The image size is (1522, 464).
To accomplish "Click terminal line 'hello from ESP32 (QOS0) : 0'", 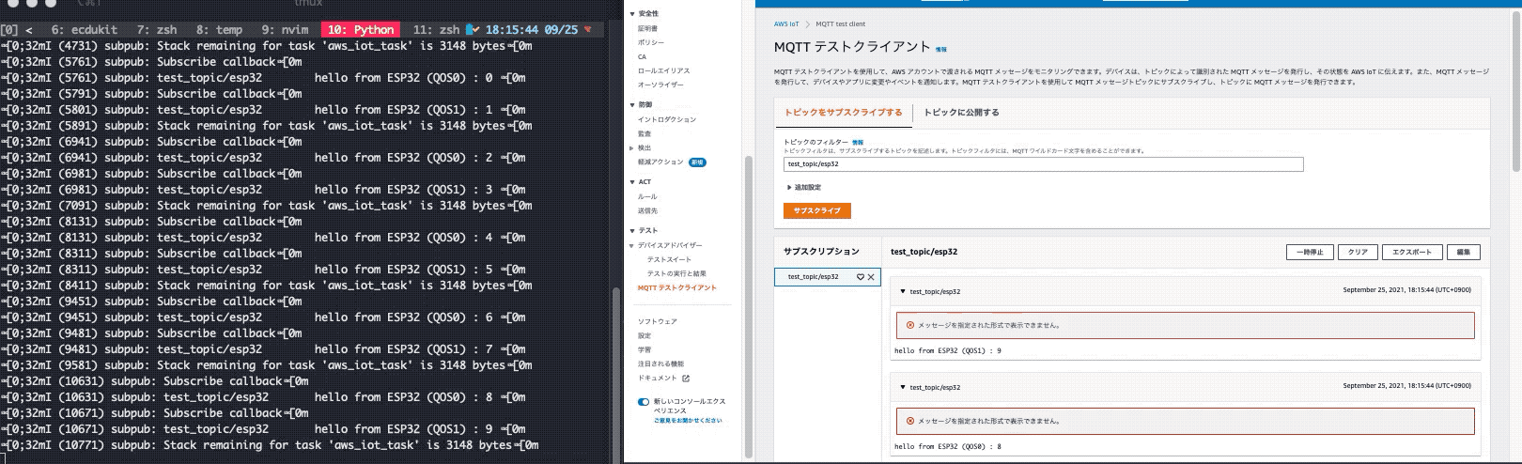I will coord(403,78).
